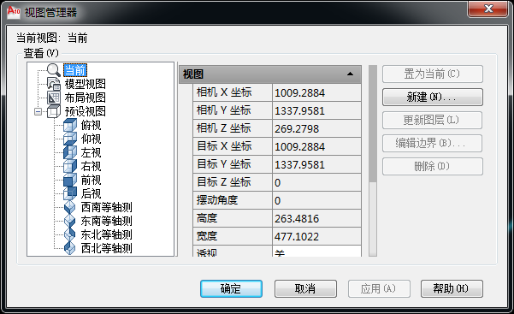Click the 高度 property label

pos(233,218)
